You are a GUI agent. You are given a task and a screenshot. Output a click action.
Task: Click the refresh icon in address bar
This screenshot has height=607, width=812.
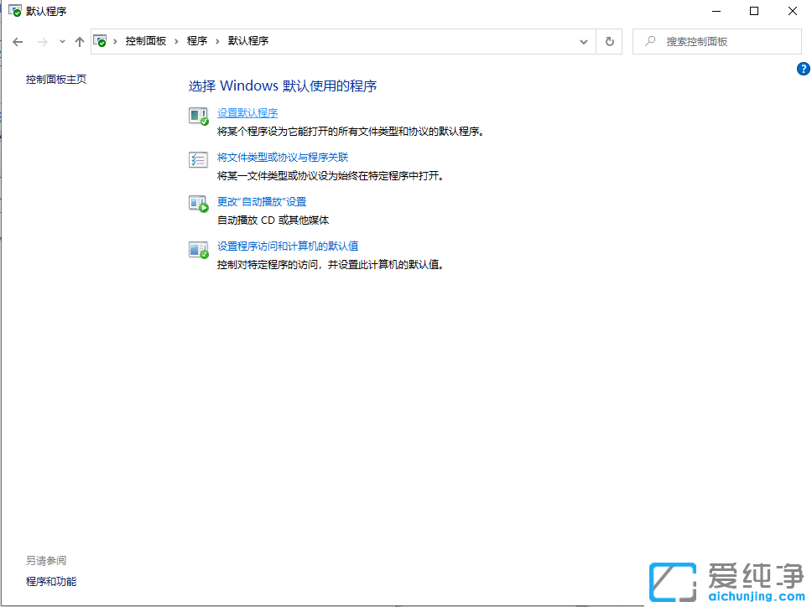pyautogui.click(x=609, y=40)
